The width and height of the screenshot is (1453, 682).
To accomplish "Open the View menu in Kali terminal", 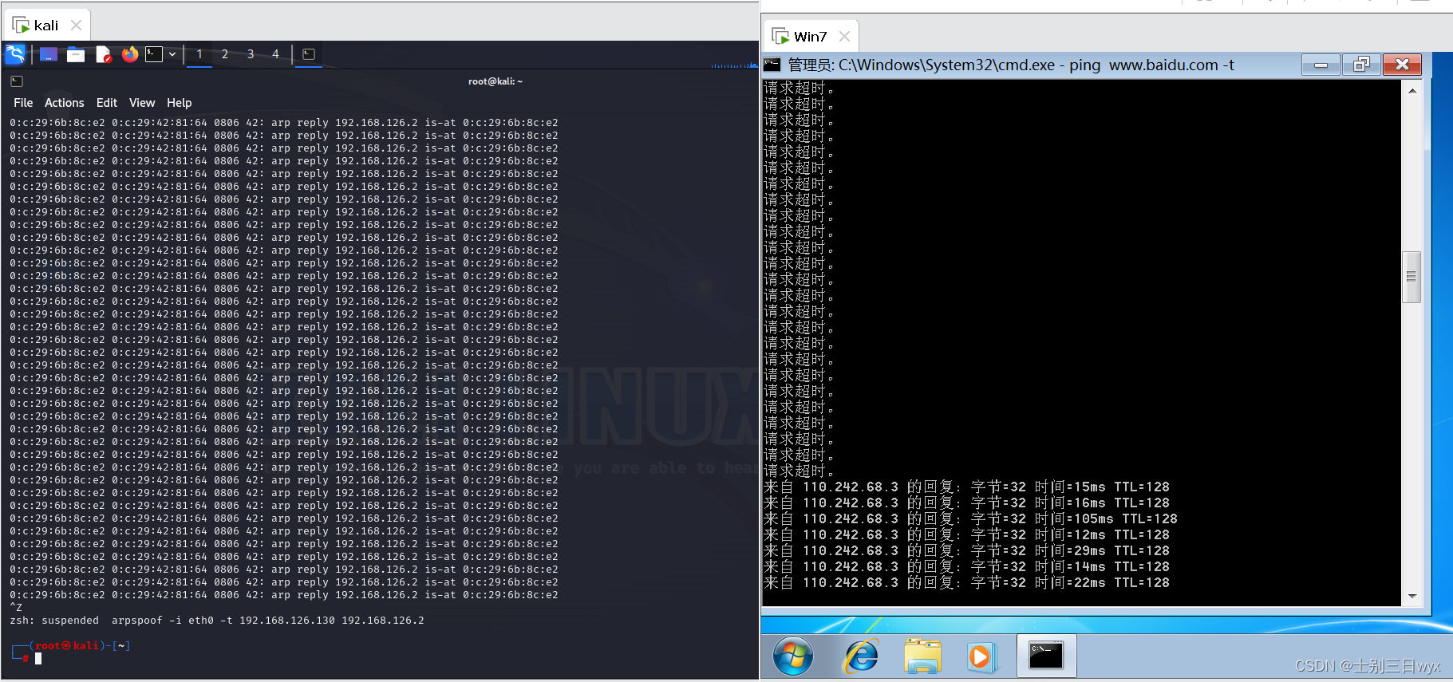I will point(142,103).
